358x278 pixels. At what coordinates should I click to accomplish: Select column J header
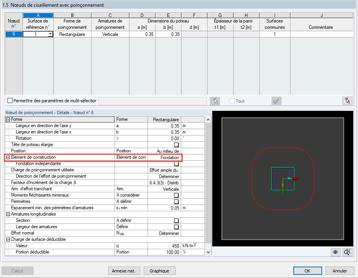pyautogui.click(x=322, y=15)
